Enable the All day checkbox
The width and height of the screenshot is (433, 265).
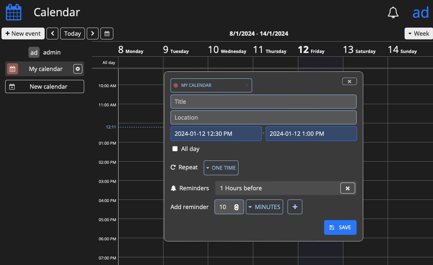[175, 149]
